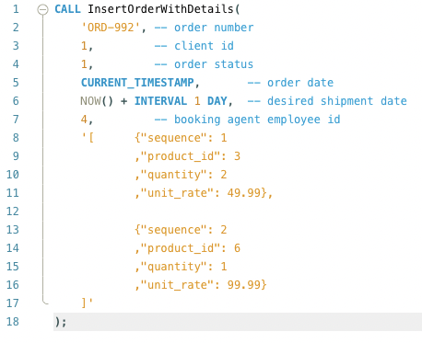This screenshot has width=422, height=343.
Task: Click the "product_id": 3 entry
Action: coord(191,156)
